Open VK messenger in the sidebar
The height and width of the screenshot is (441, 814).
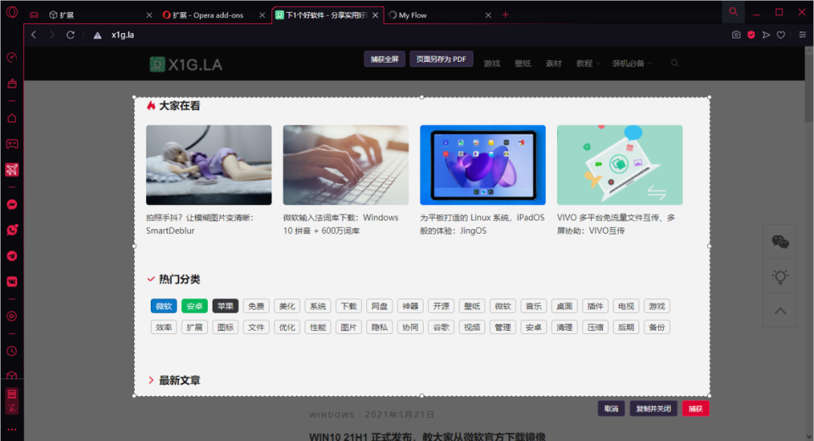(12, 281)
